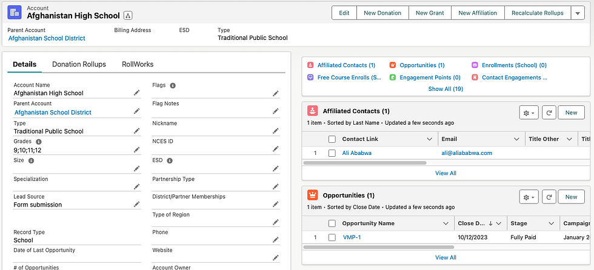Open Affiliated Contacts list settings gear dropdown
594x270 pixels.
[529, 113]
